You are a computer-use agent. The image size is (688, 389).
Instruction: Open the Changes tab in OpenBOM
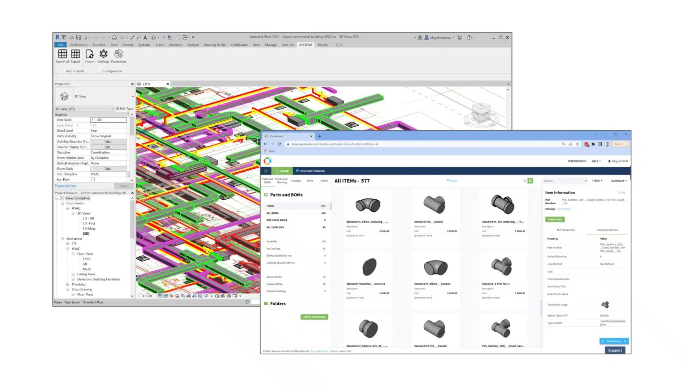tap(296, 181)
